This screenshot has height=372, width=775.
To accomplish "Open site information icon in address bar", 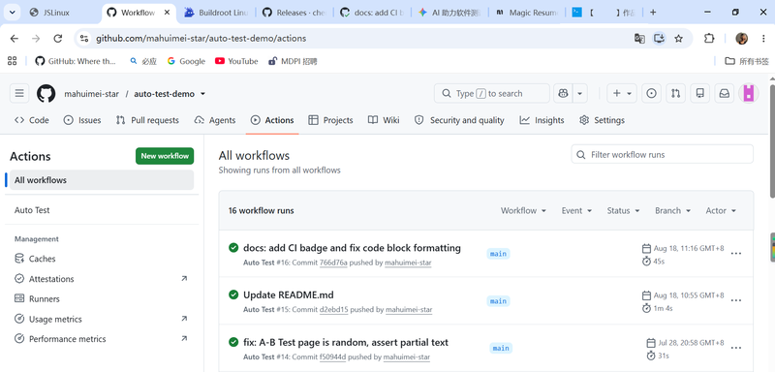I will [84, 39].
